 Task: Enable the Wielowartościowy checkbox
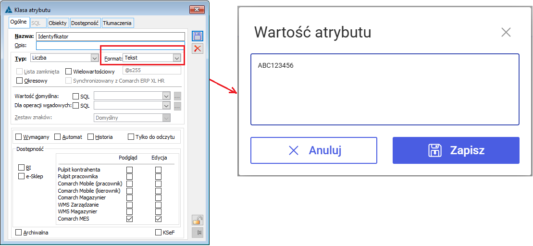point(68,72)
